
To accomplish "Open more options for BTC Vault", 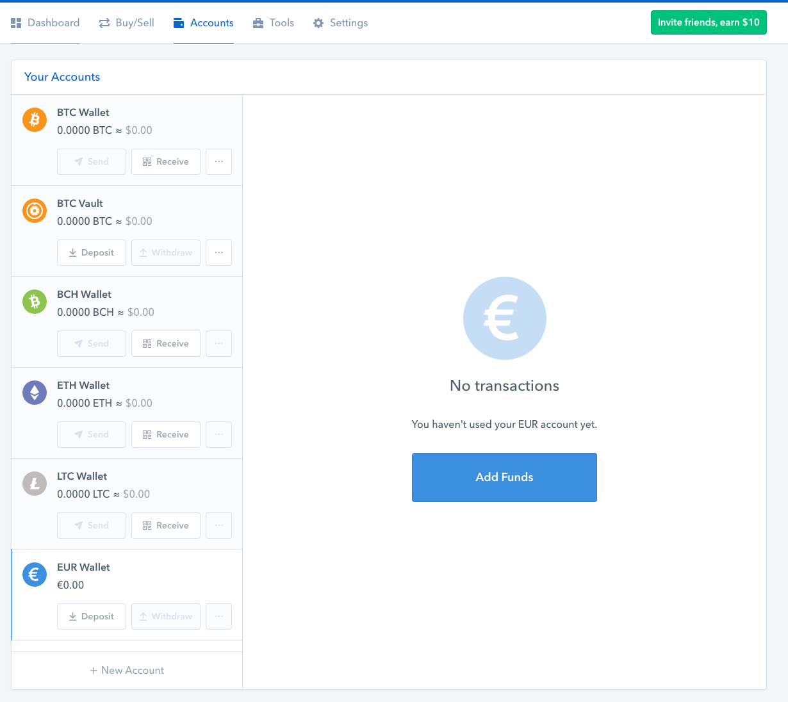I will pos(219,253).
